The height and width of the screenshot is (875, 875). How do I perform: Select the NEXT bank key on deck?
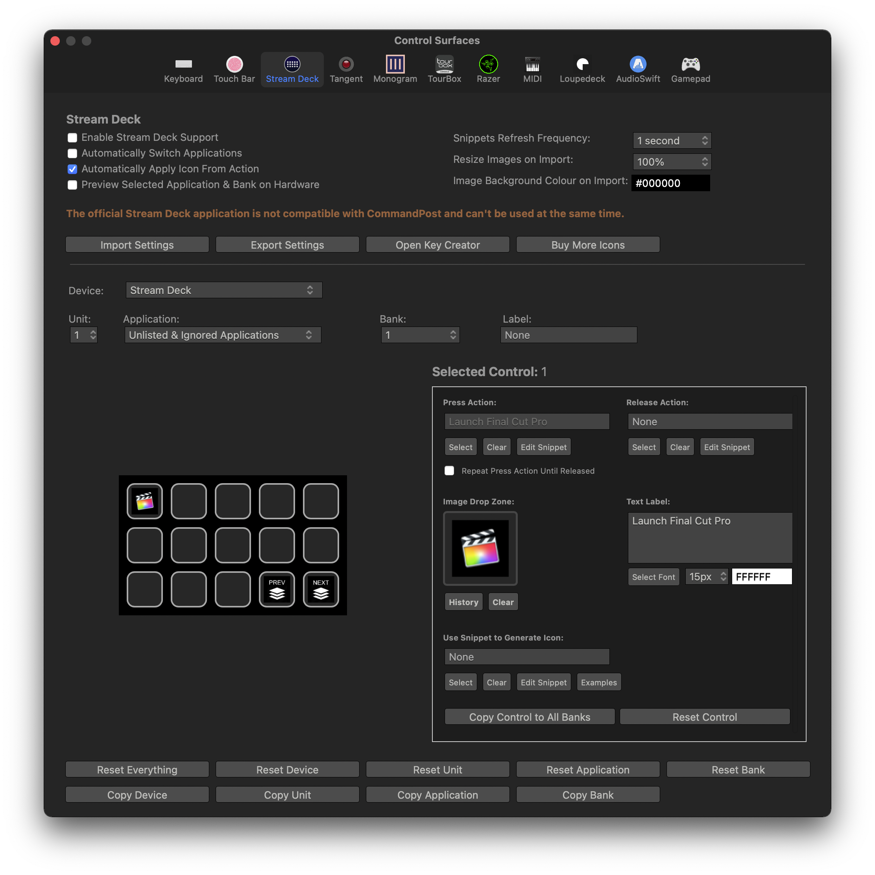[x=321, y=589]
